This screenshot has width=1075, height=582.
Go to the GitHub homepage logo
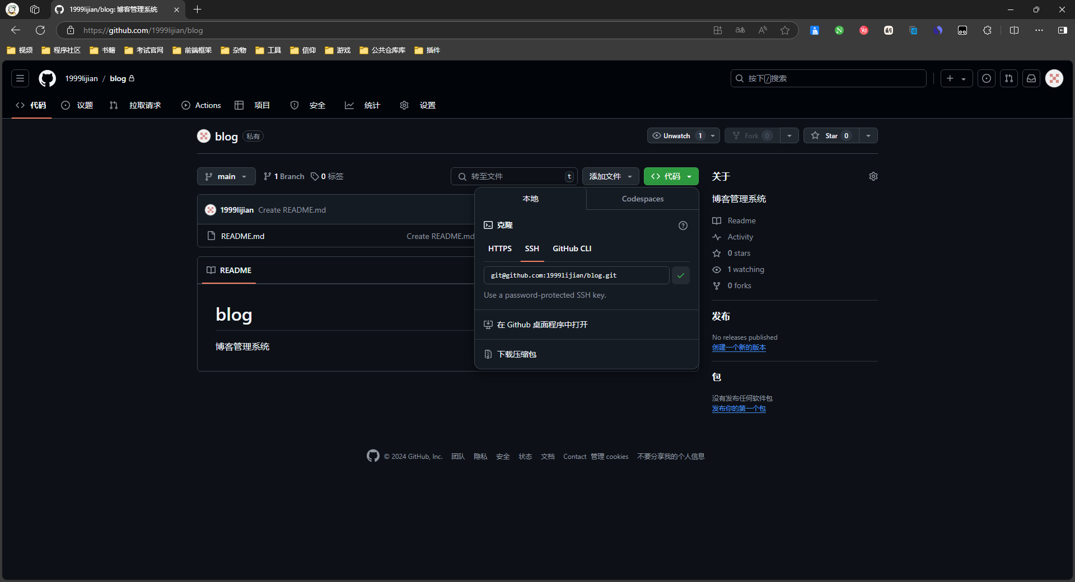pos(47,78)
